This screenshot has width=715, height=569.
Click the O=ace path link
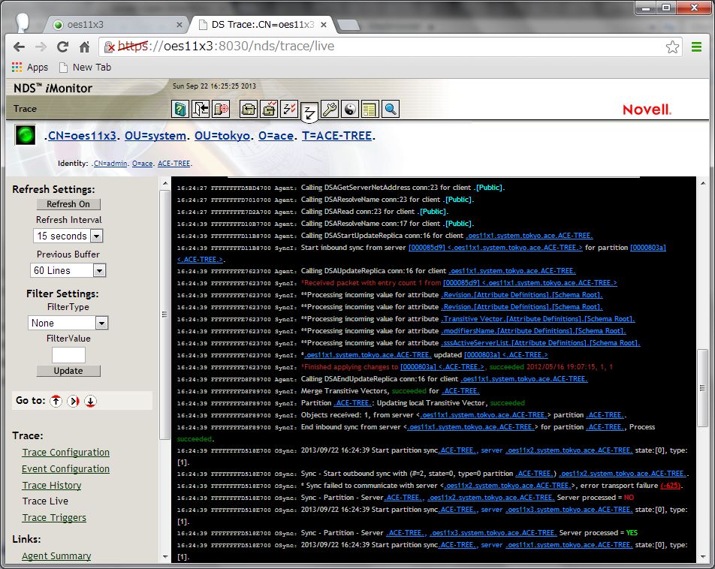[276, 136]
